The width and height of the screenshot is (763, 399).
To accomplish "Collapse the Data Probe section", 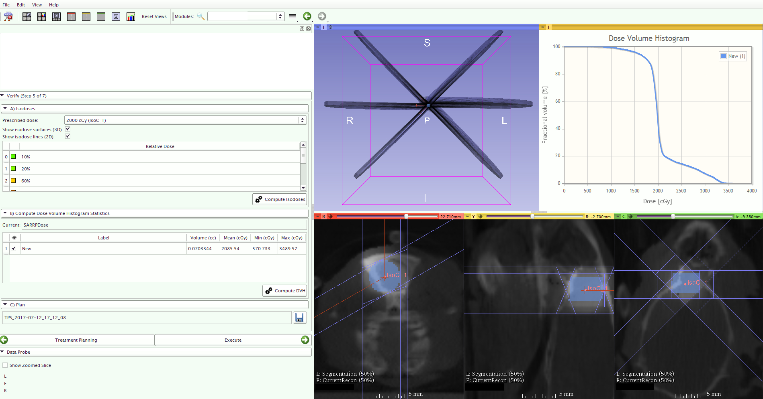I will [x=2, y=352].
